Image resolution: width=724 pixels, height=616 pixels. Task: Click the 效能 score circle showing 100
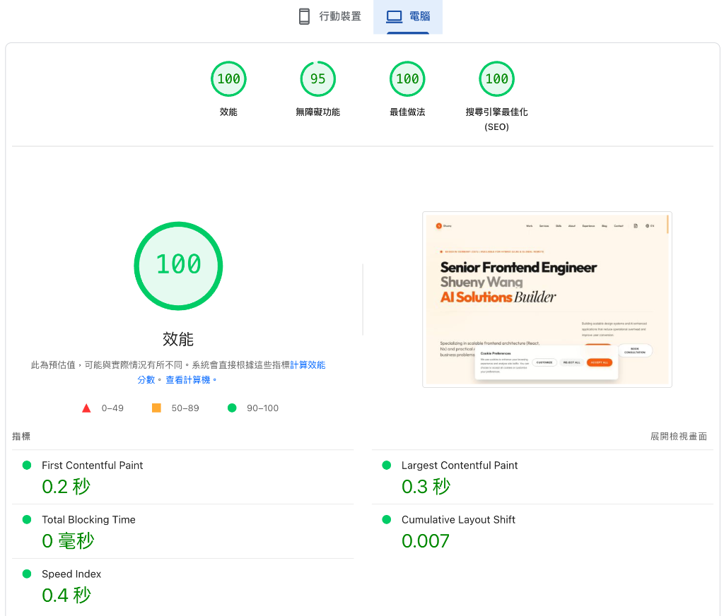(228, 78)
